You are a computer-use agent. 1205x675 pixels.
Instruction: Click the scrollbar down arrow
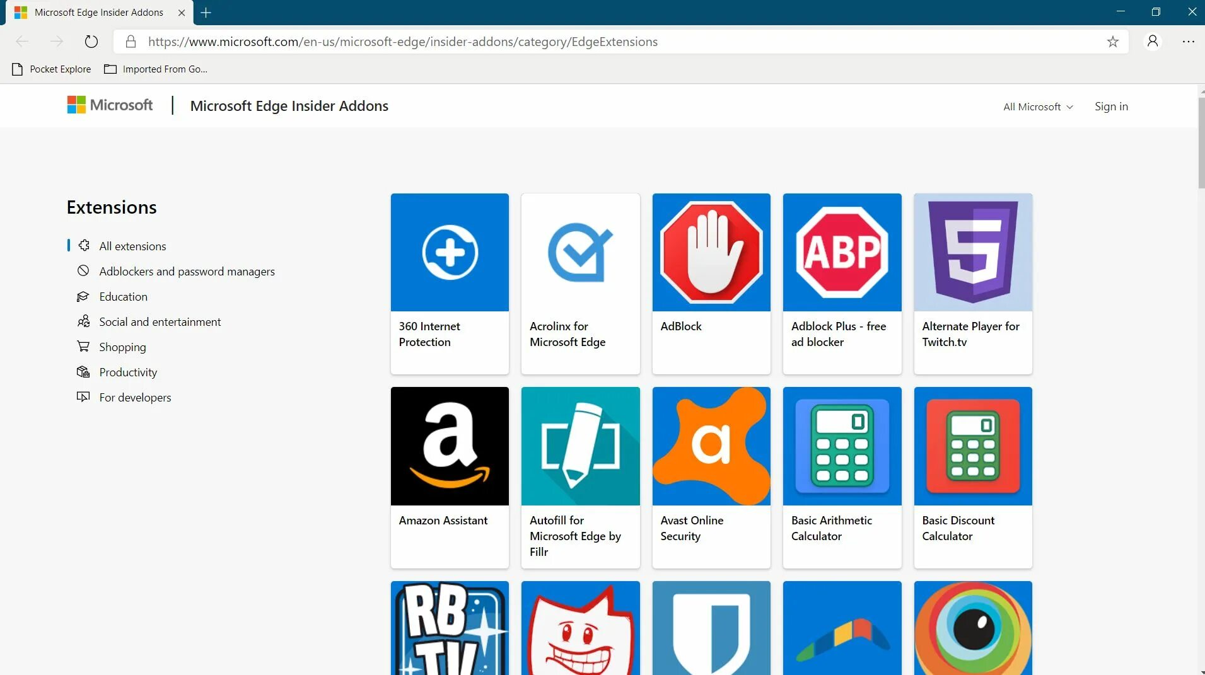point(1201,671)
